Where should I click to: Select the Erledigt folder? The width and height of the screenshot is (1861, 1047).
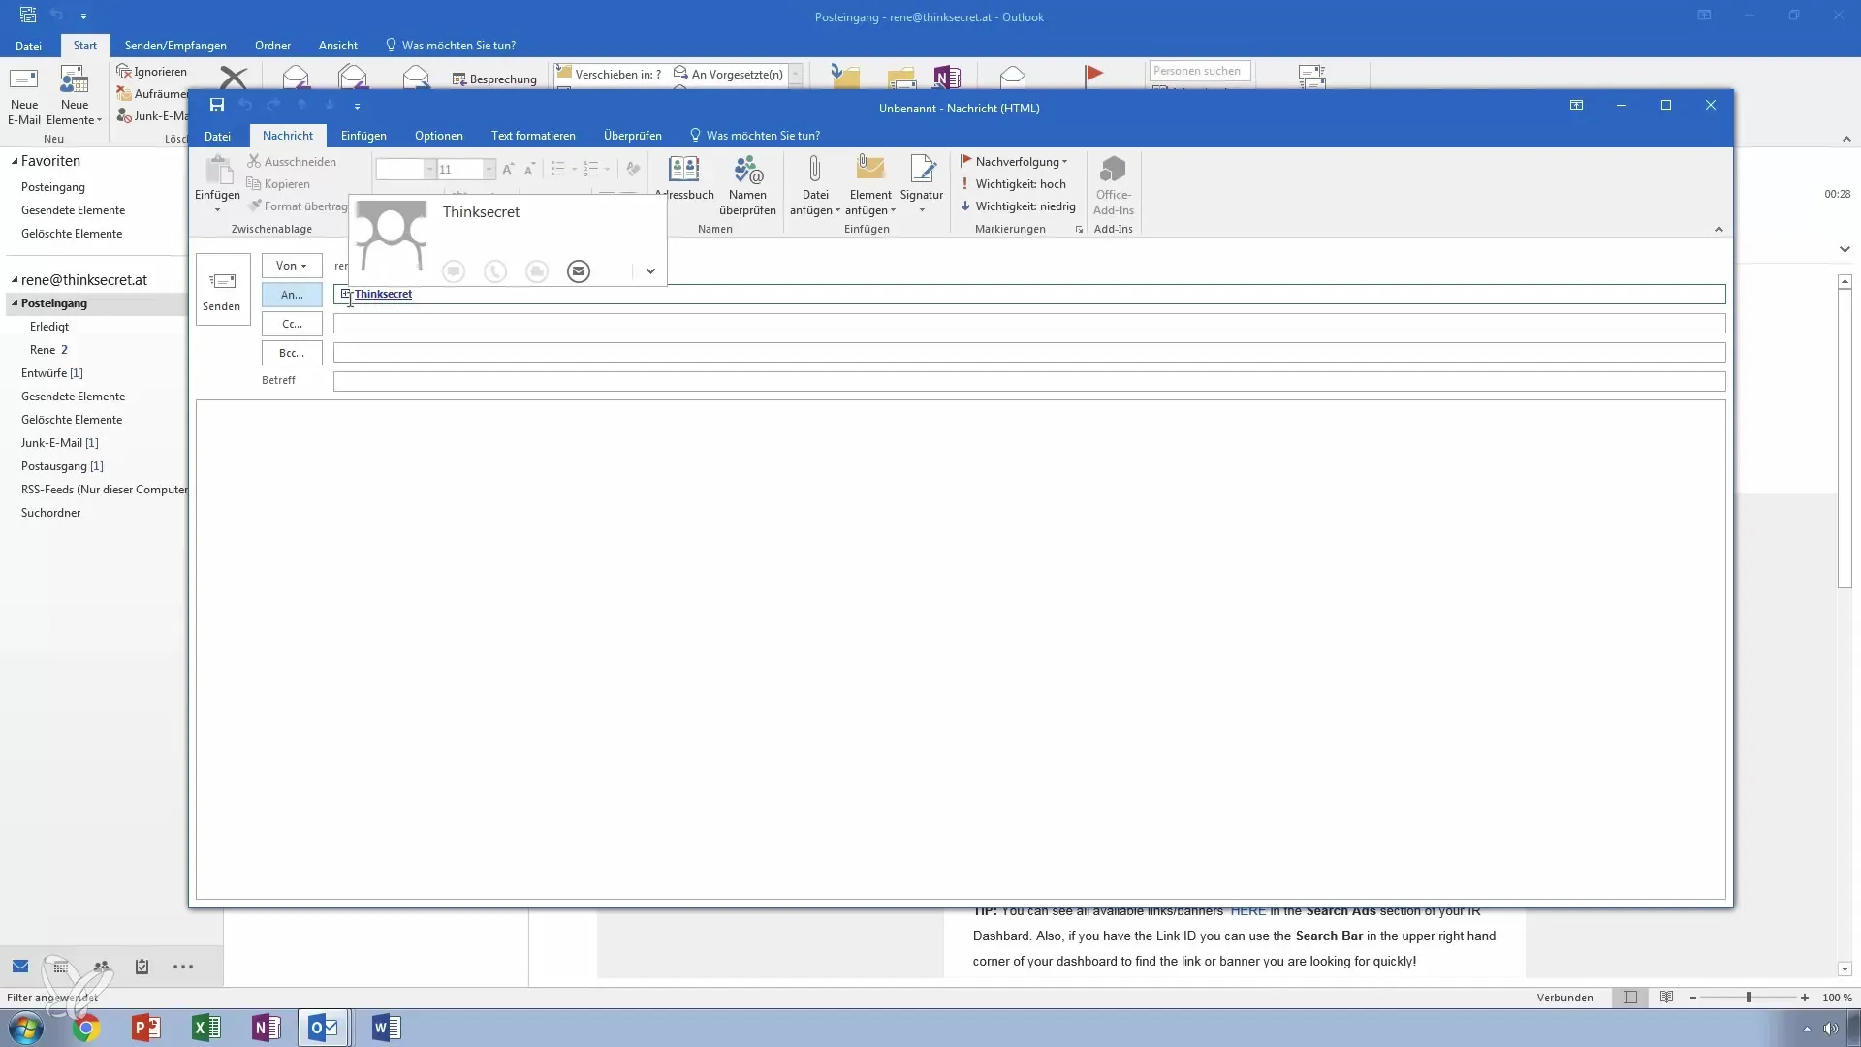click(49, 327)
